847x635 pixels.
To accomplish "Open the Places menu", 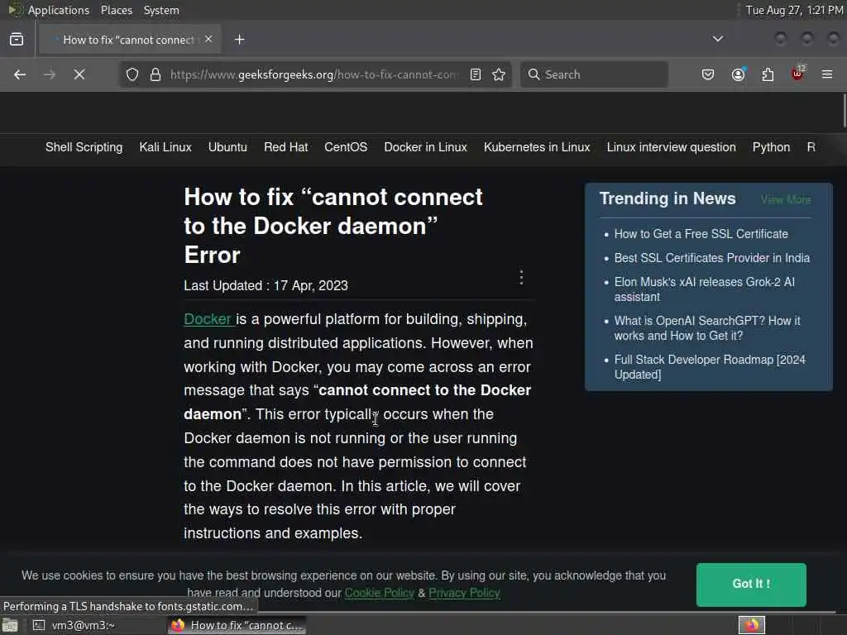I will click(x=116, y=10).
